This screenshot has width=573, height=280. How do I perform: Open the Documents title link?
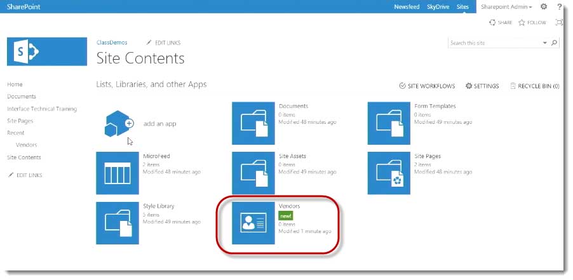point(293,106)
